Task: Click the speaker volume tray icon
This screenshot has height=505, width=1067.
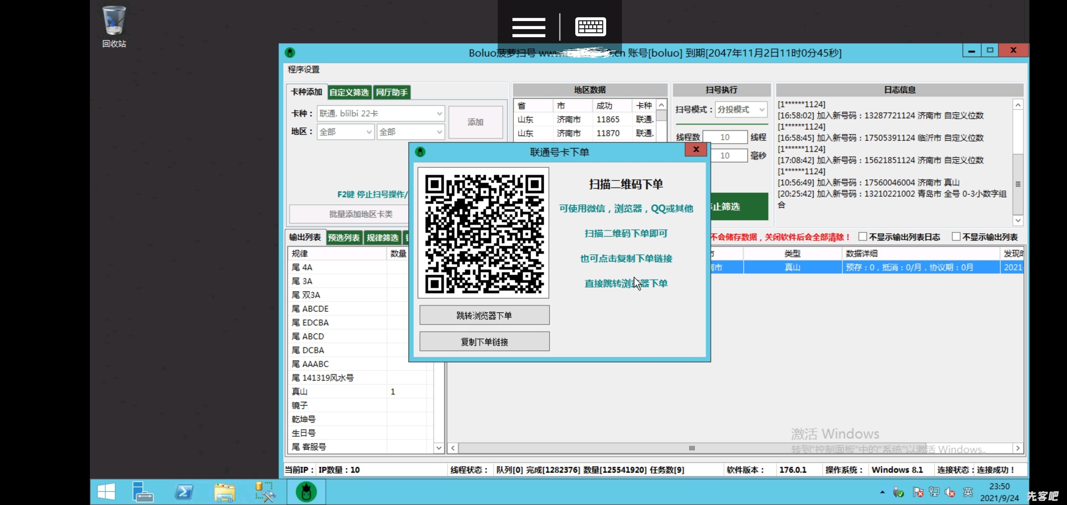Action: pos(949,492)
